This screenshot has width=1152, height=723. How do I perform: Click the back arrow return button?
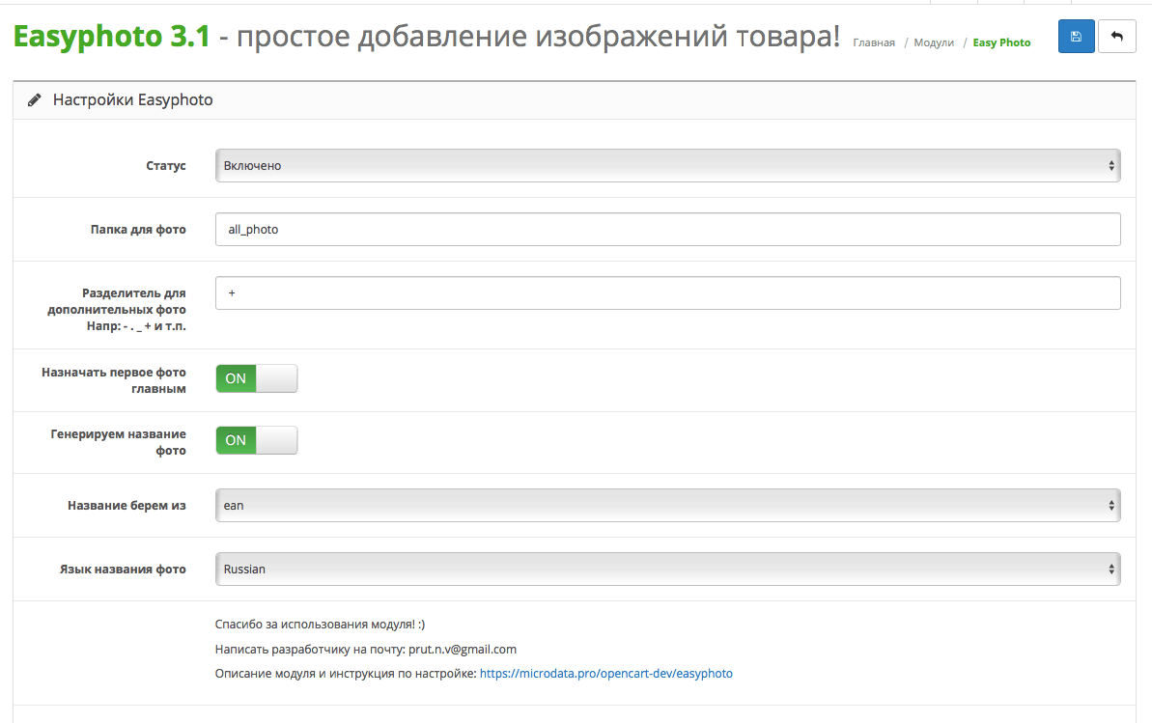pyautogui.click(x=1116, y=37)
